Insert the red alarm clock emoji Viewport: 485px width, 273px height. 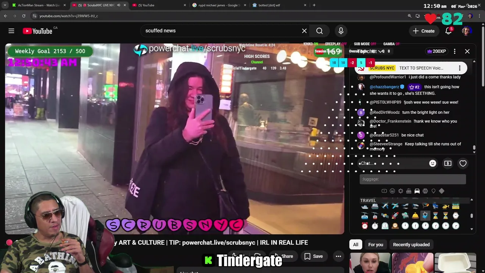365,226
